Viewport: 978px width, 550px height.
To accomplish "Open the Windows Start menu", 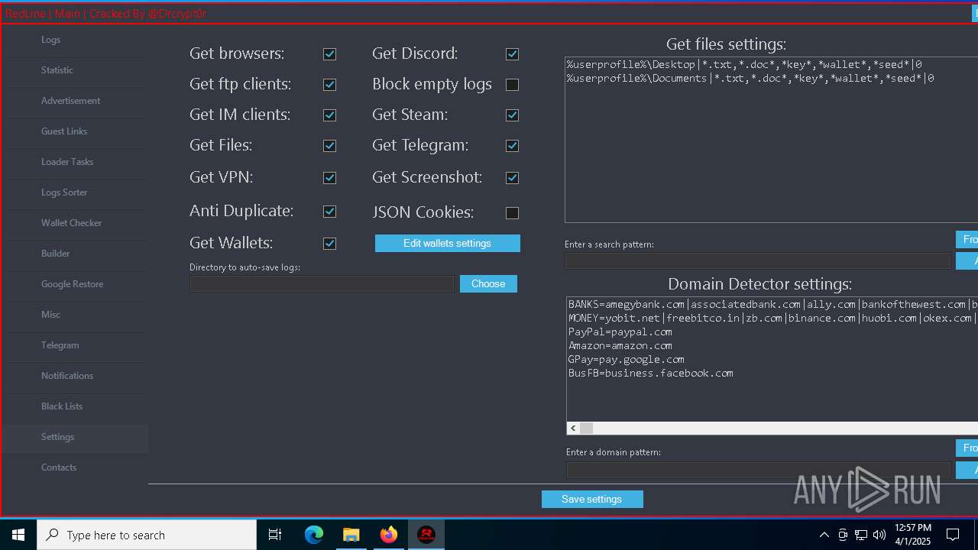I will click(x=18, y=535).
